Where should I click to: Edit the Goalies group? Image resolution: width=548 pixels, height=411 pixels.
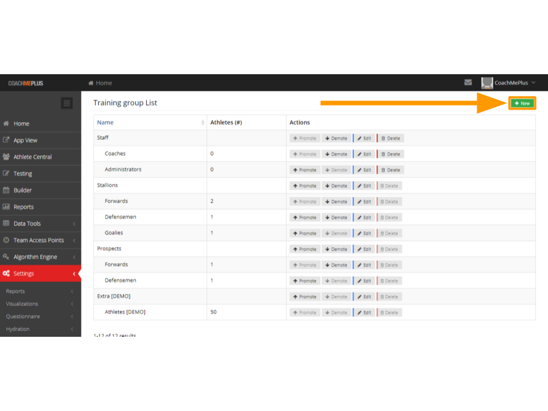coord(364,233)
